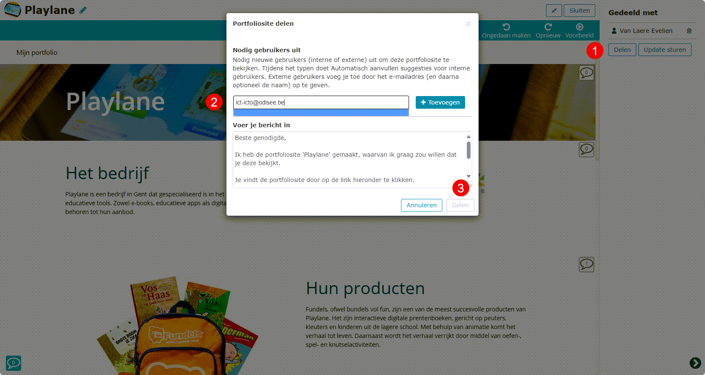This screenshot has height=375, width=705.
Task: Click the Het bedrijf heading
Action: coord(108,173)
